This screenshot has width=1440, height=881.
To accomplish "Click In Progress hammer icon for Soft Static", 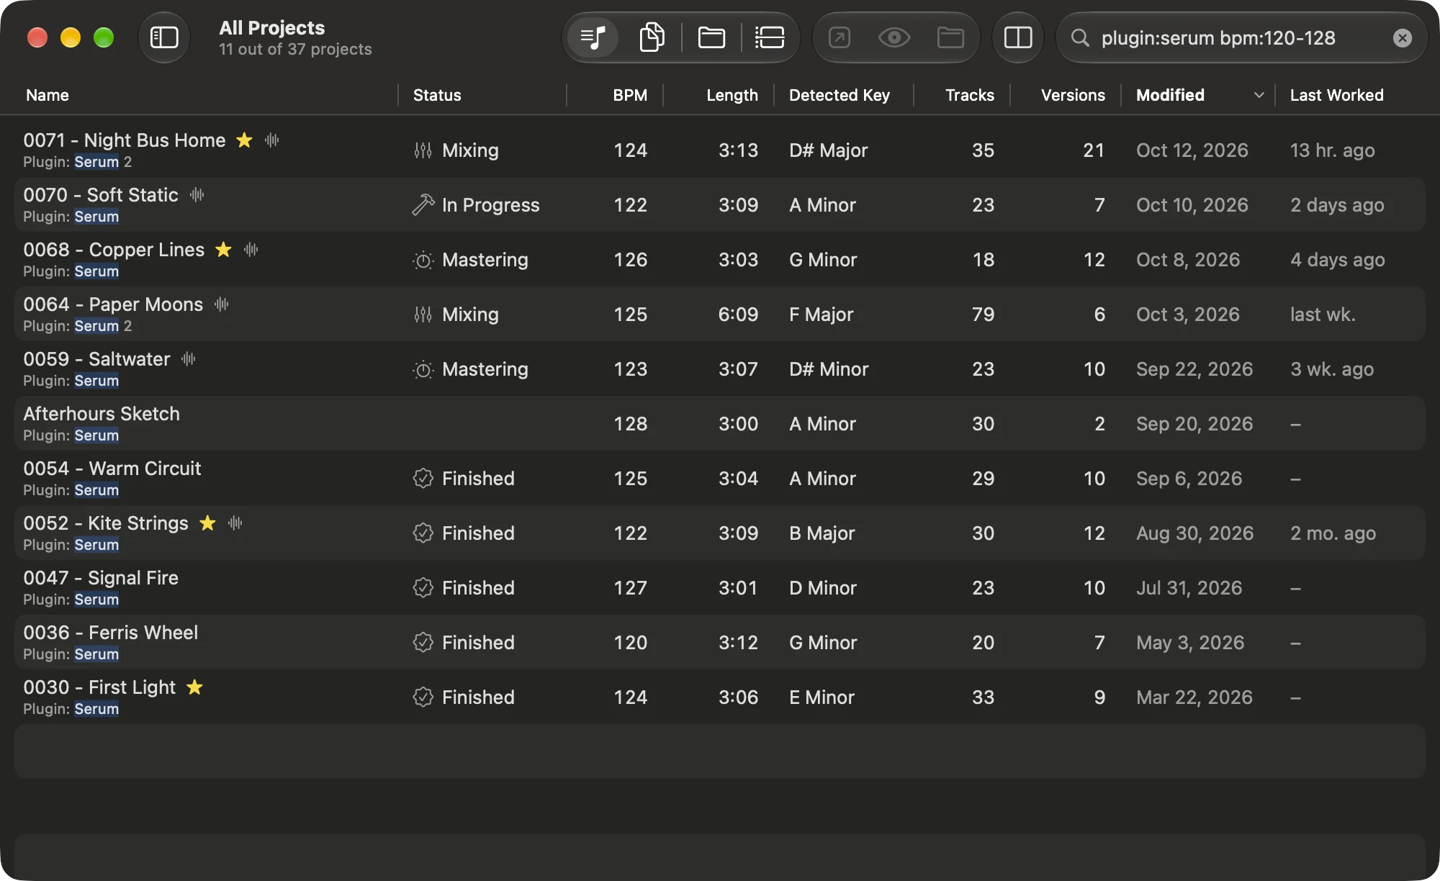I will 423,205.
